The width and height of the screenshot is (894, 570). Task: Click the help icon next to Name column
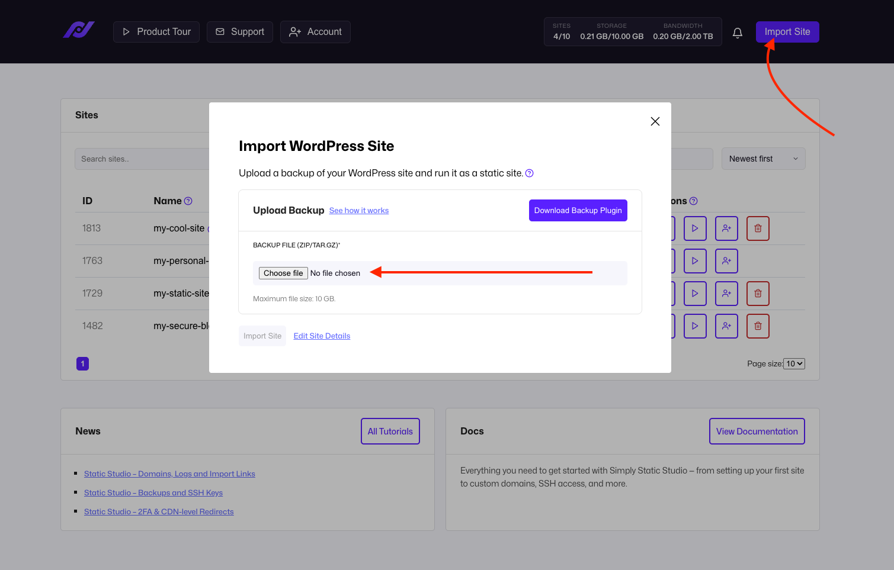coord(188,201)
